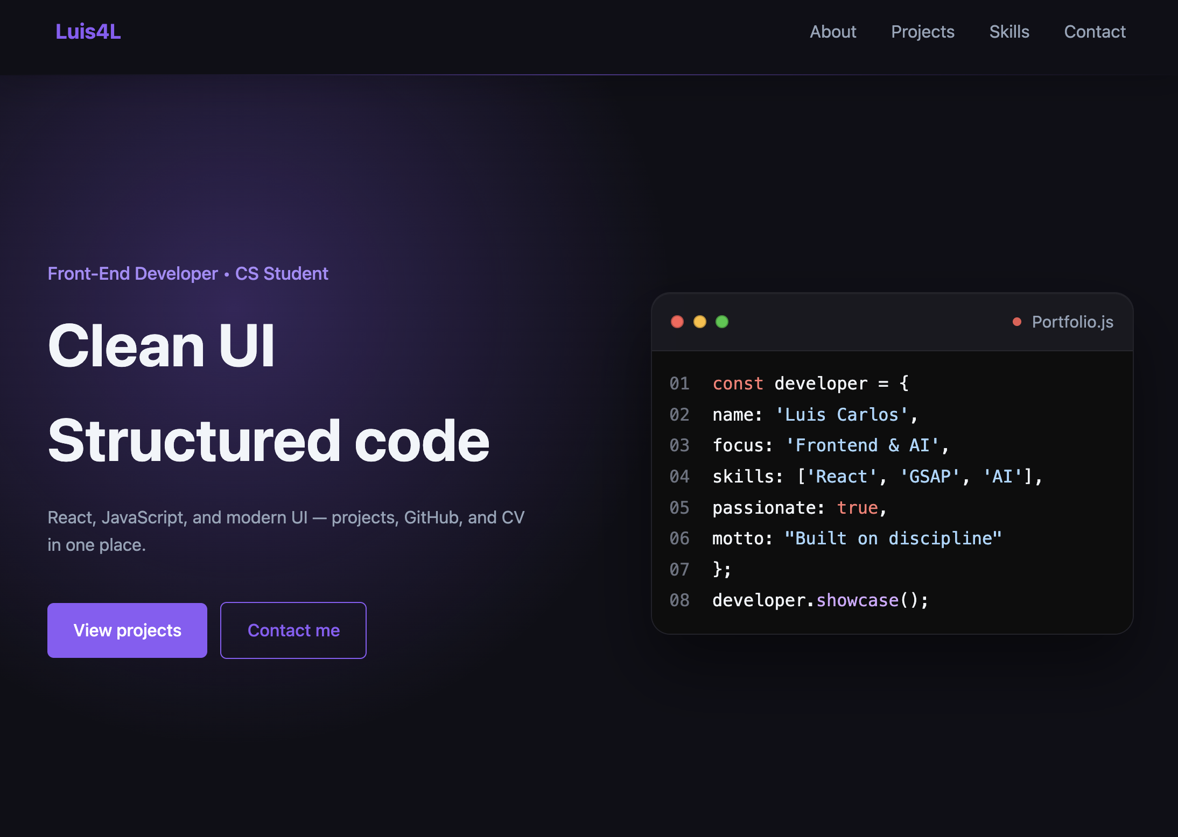Go to Projects in navigation
This screenshot has width=1178, height=837.
923,32
